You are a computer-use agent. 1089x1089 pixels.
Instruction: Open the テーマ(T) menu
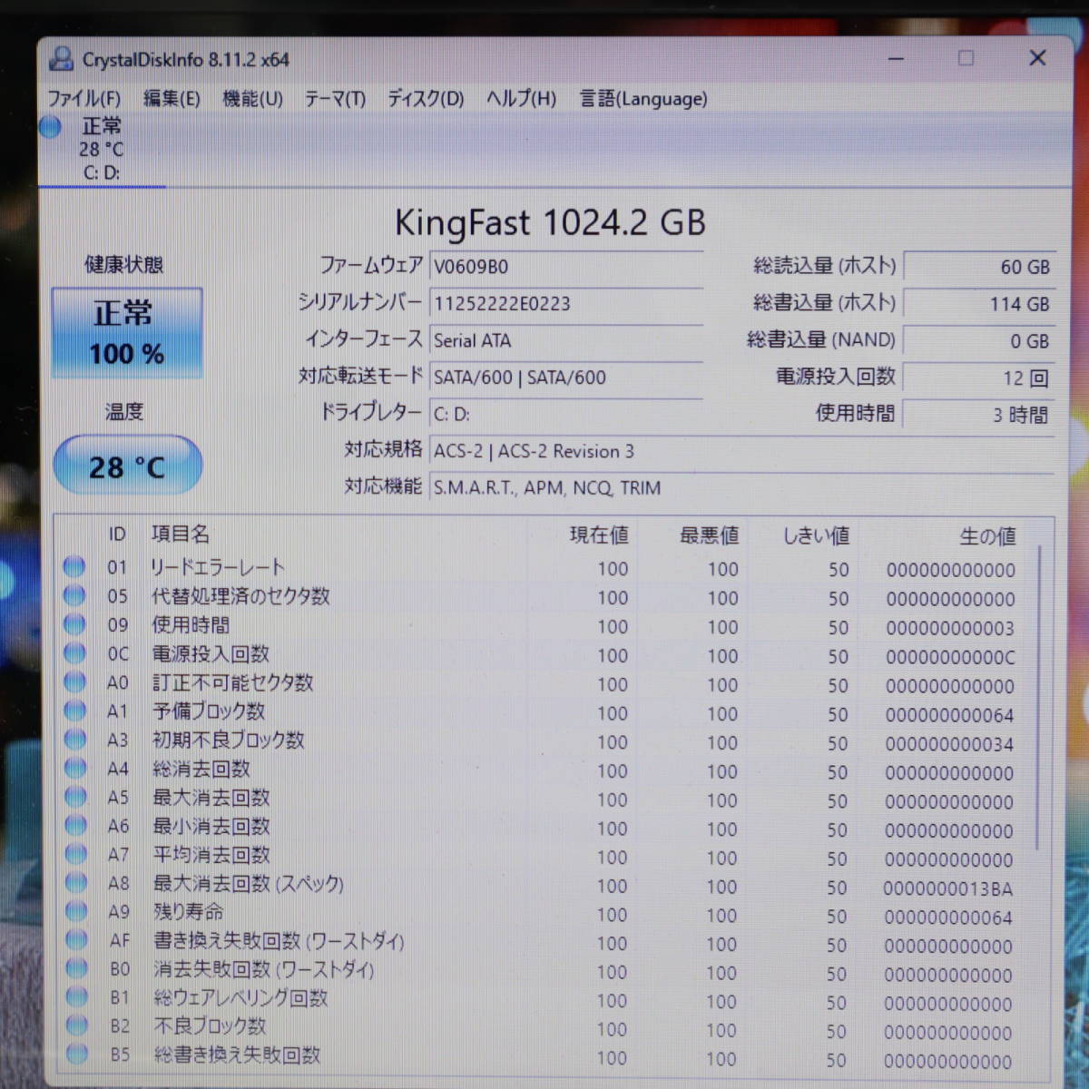[335, 98]
